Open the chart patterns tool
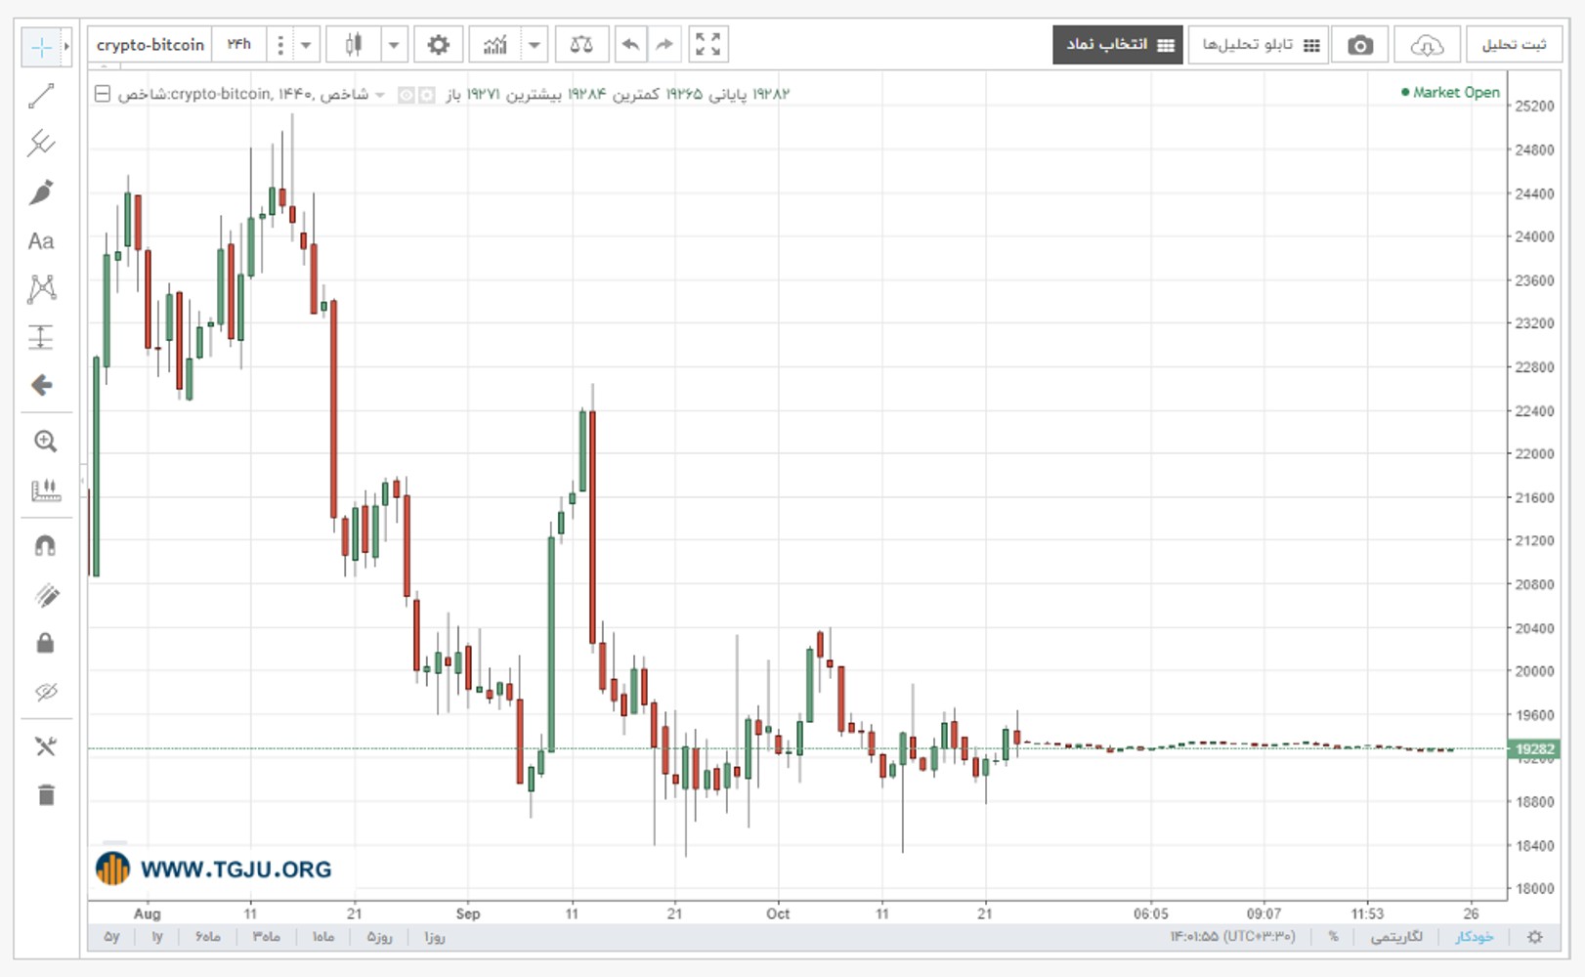The width and height of the screenshot is (1585, 977). 41,288
